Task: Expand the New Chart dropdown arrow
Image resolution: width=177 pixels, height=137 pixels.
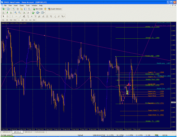Action: tap(5, 9)
